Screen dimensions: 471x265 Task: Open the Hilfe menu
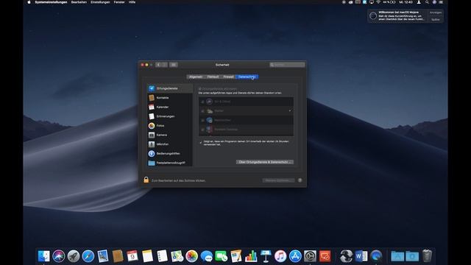132,2
